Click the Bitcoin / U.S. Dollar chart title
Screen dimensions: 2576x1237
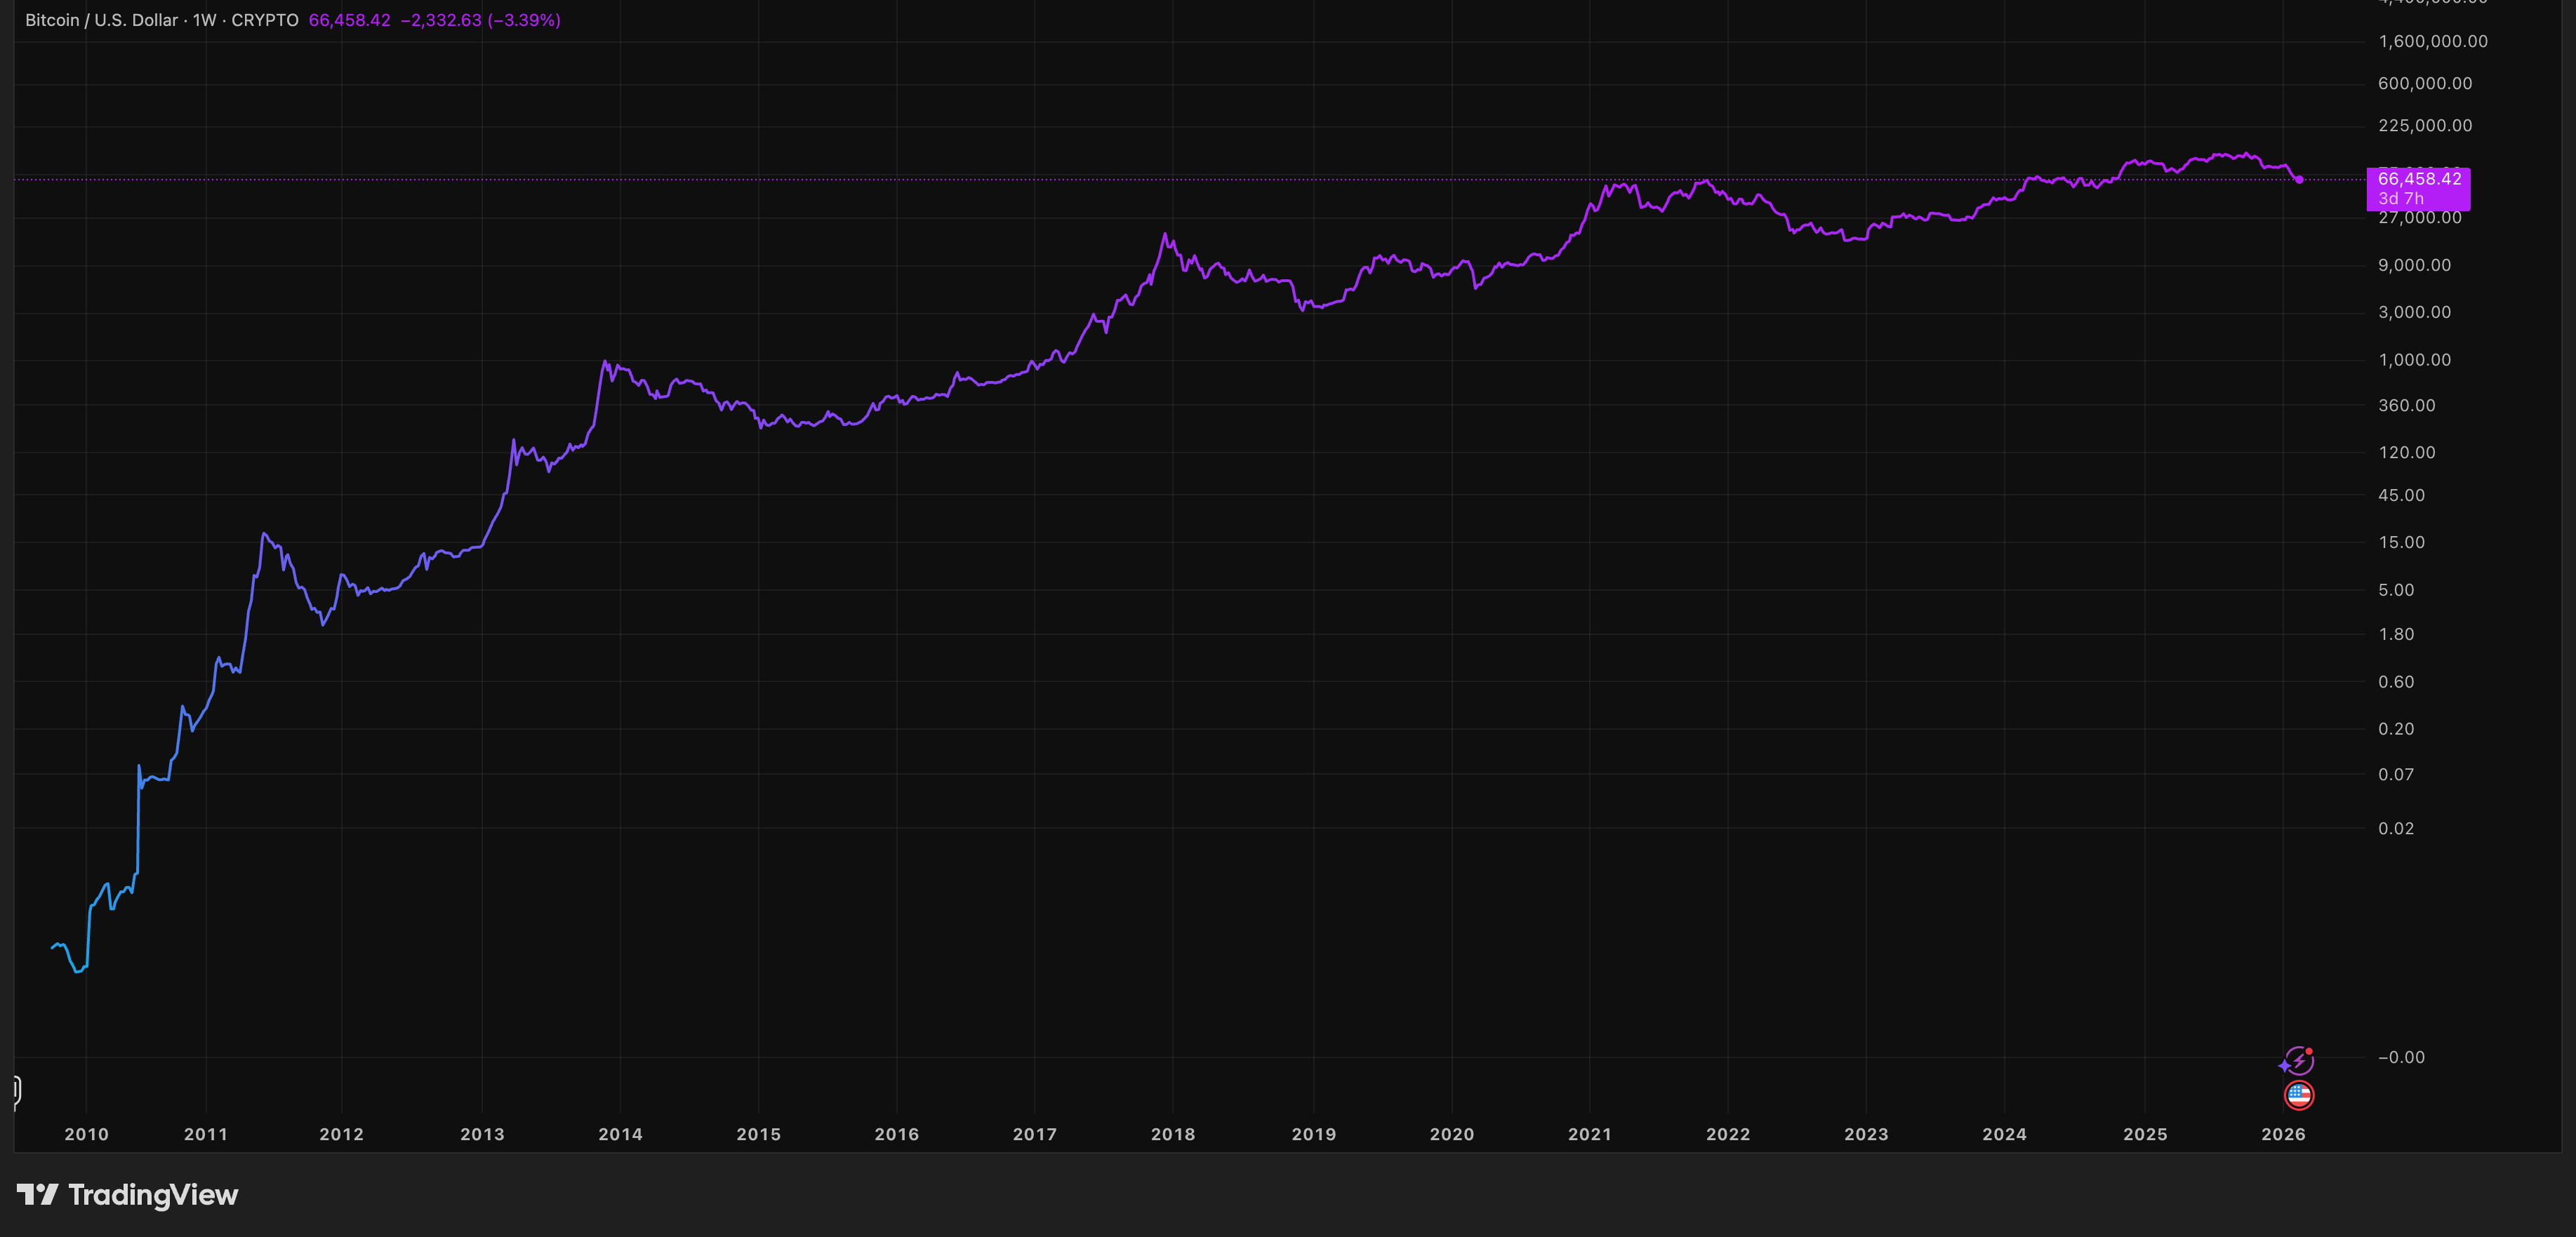101,20
